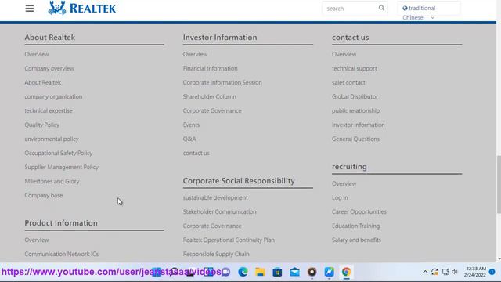Image resolution: width=501 pixels, height=282 pixels.
Task: Open the sustainable development link
Action: tap(215, 197)
